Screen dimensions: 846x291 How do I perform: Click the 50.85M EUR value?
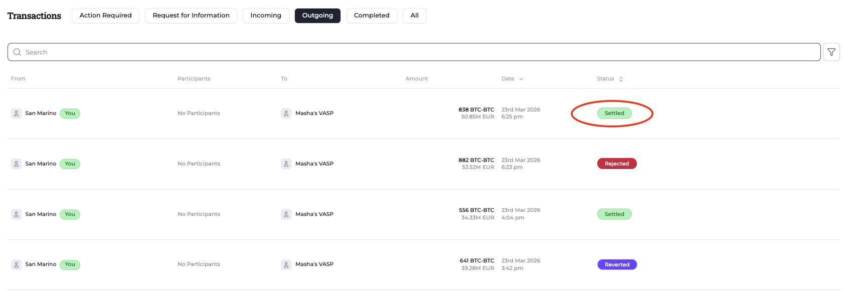coord(477,117)
